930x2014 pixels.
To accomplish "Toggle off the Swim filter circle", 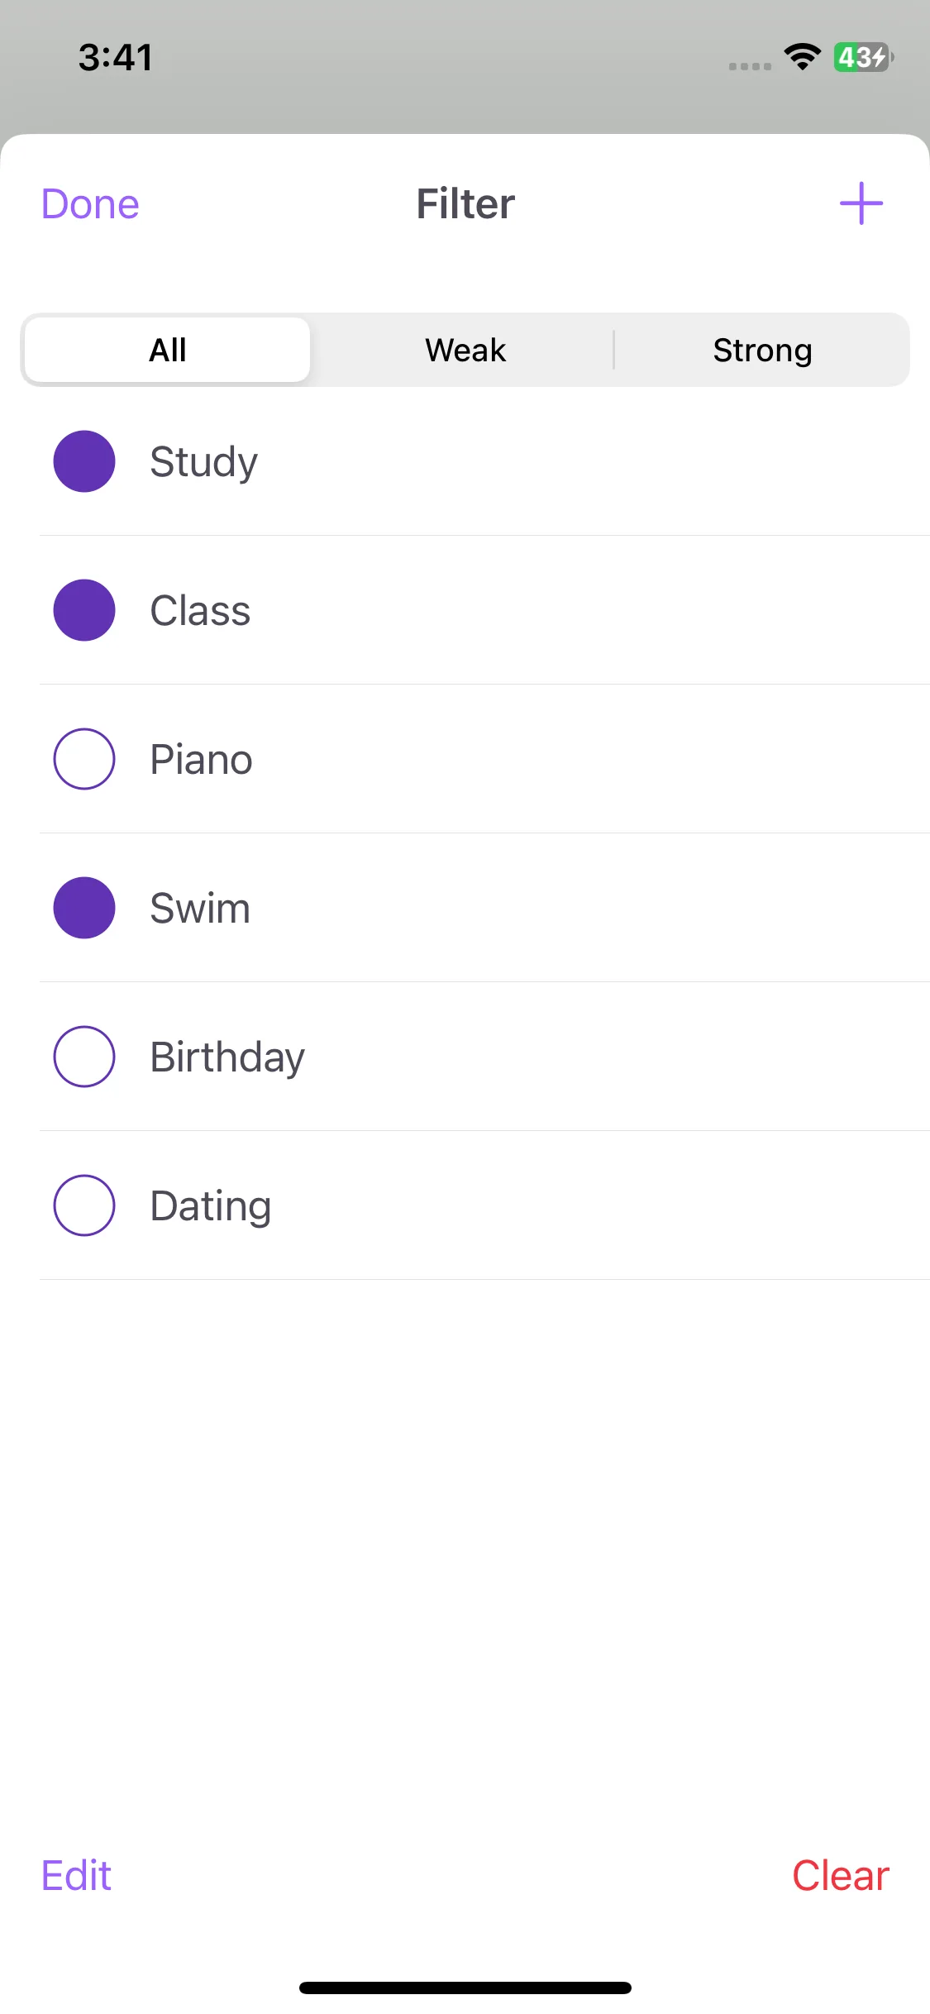I will [84, 908].
